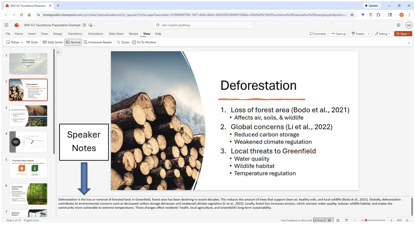Open the File menu

pyautogui.click(x=8, y=34)
